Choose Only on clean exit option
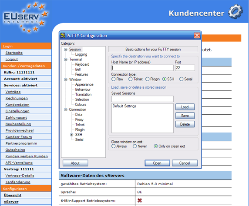This screenshot has width=249, height=206. pos(156,146)
